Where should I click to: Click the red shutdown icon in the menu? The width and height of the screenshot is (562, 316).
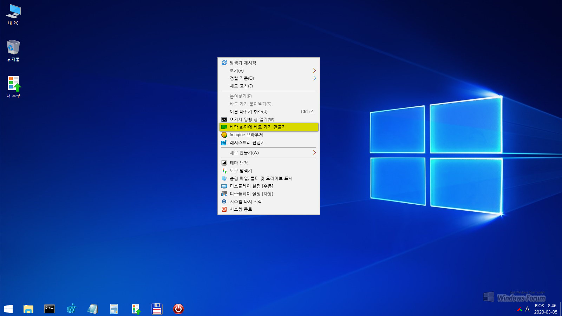[224, 209]
